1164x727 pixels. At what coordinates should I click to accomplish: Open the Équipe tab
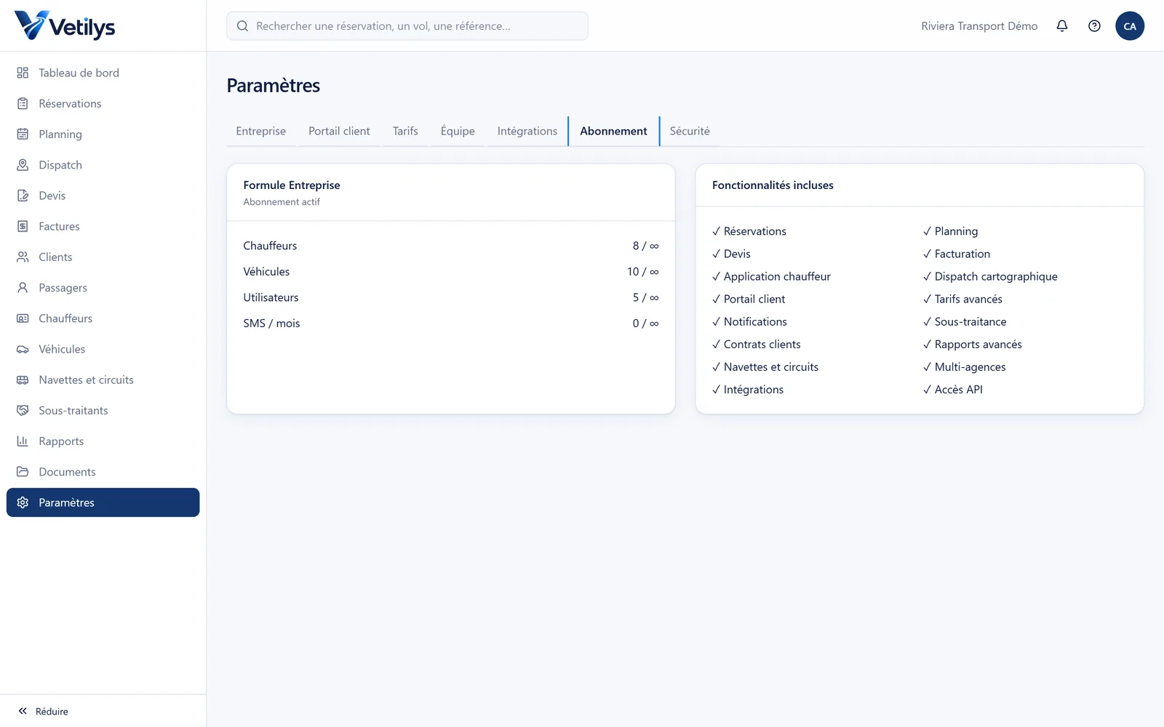(458, 131)
